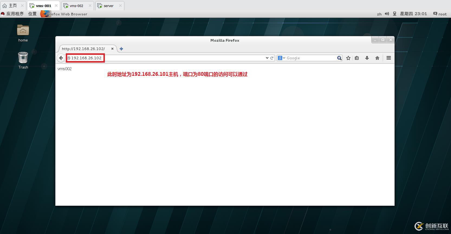Open a new tab with plus icon

121,49
